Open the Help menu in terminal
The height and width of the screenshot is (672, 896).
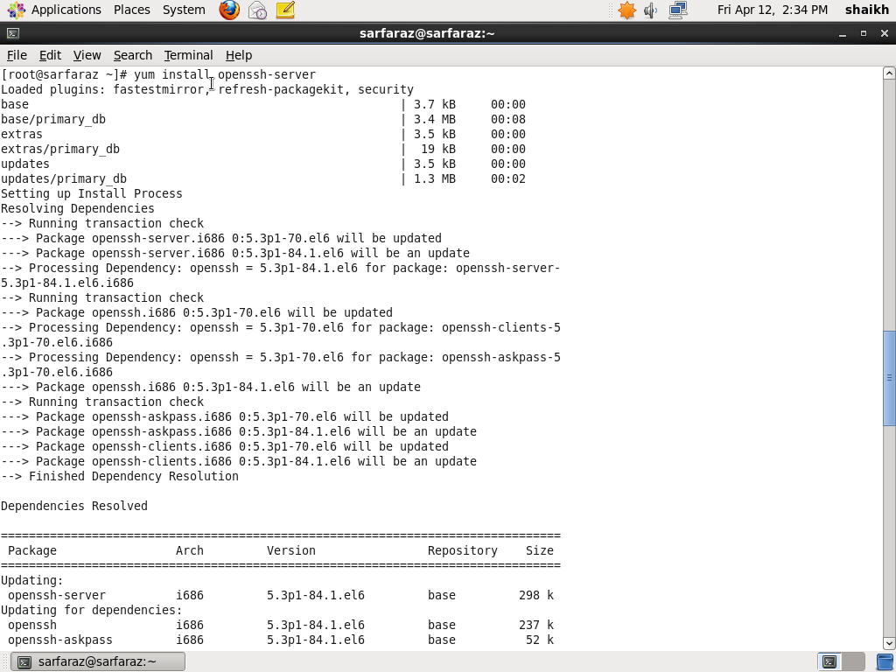click(x=238, y=55)
